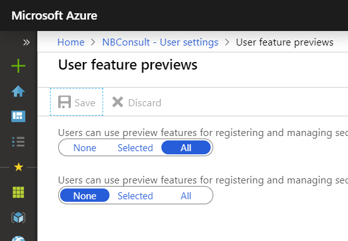Screen dimensions: 348x241
Task: Open the NBConsult - User settings breadcrumb
Action: tap(160, 42)
